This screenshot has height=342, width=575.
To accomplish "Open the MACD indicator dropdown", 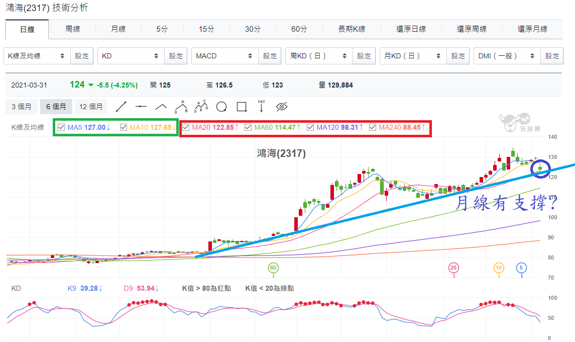I will click(225, 56).
